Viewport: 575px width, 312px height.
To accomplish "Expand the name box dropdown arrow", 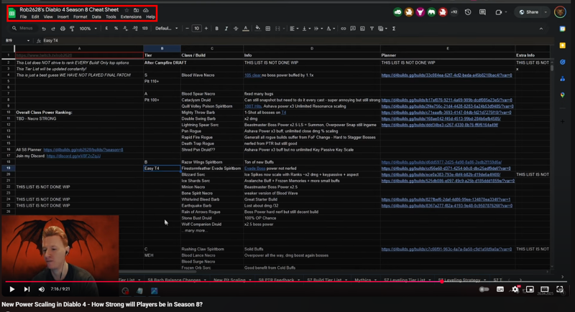I will coord(28,41).
